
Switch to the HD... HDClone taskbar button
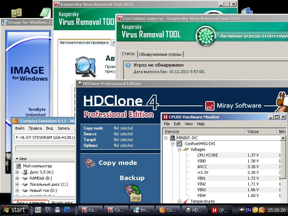pos(194,210)
